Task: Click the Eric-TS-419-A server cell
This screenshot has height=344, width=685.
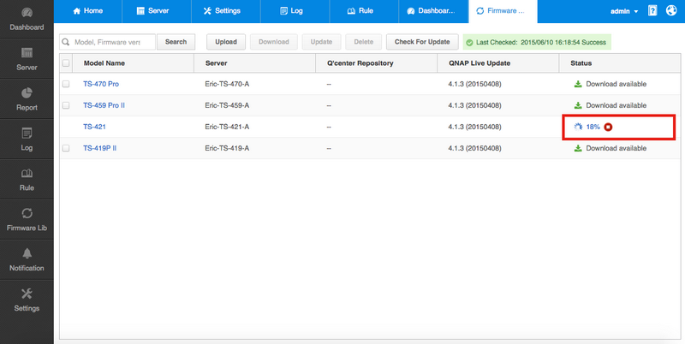Action: pos(227,148)
